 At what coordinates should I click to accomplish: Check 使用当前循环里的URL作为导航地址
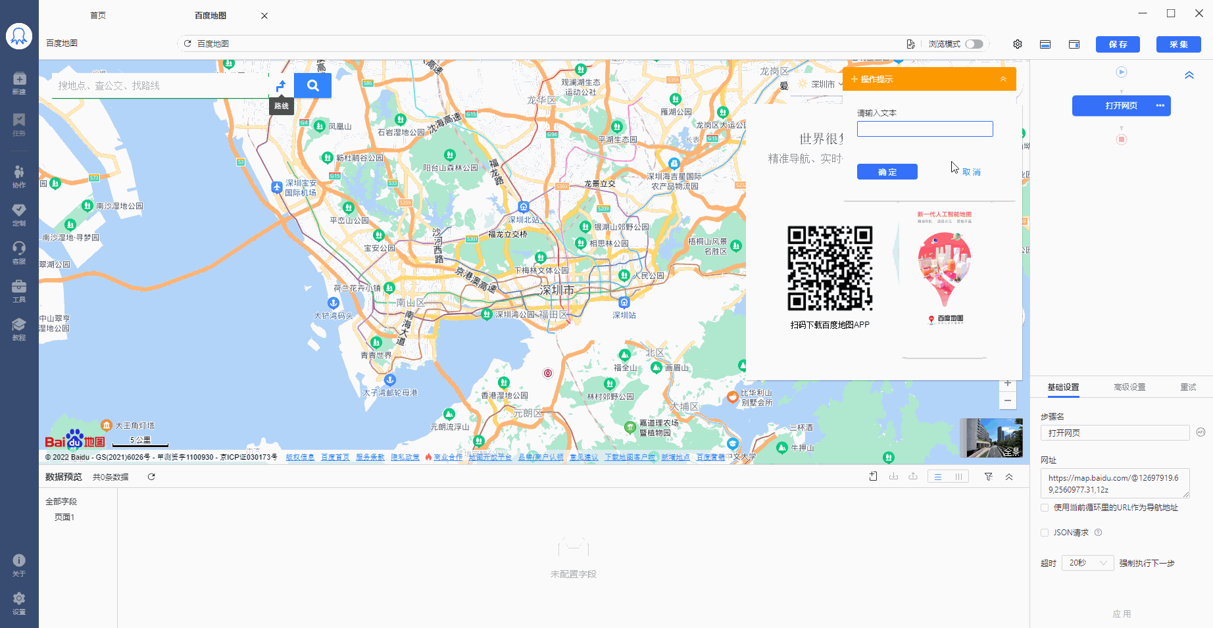click(1045, 508)
